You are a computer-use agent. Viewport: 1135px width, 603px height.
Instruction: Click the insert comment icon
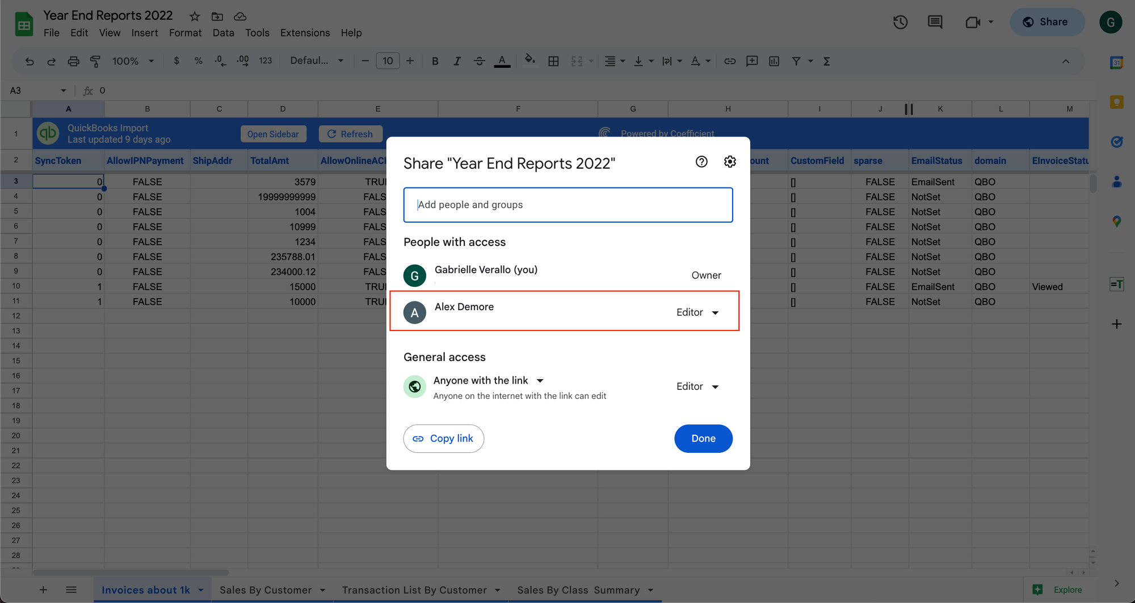click(x=752, y=61)
